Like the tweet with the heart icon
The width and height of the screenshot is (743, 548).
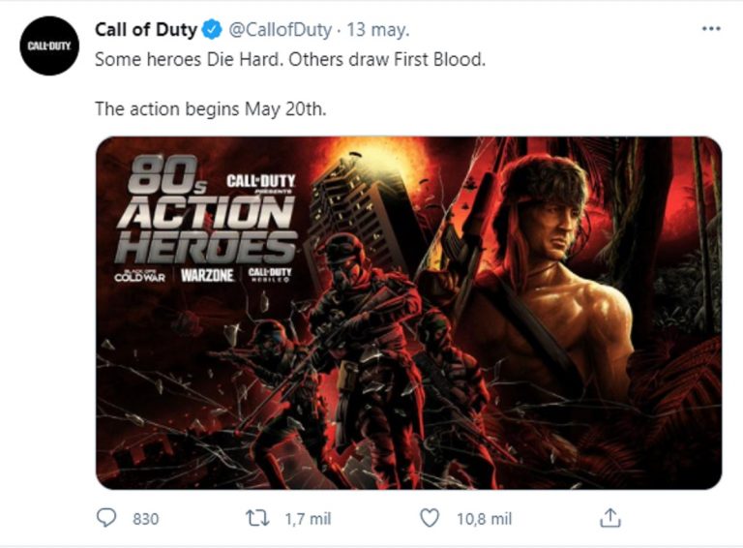click(x=431, y=519)
